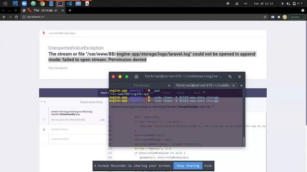Close the forkrswl@server275 terminal tab
The width and height of the screenshot is (307, 172).
234,86
